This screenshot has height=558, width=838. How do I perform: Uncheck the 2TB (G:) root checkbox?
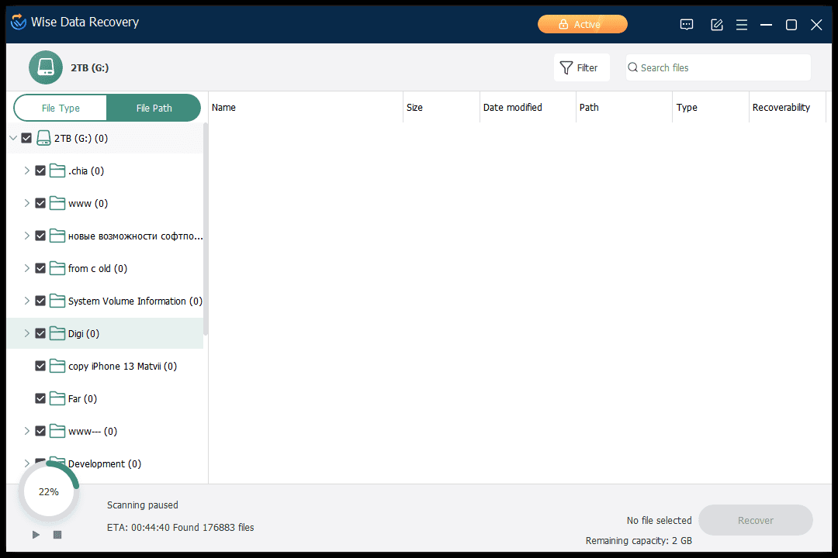click(x=26, y=138)
